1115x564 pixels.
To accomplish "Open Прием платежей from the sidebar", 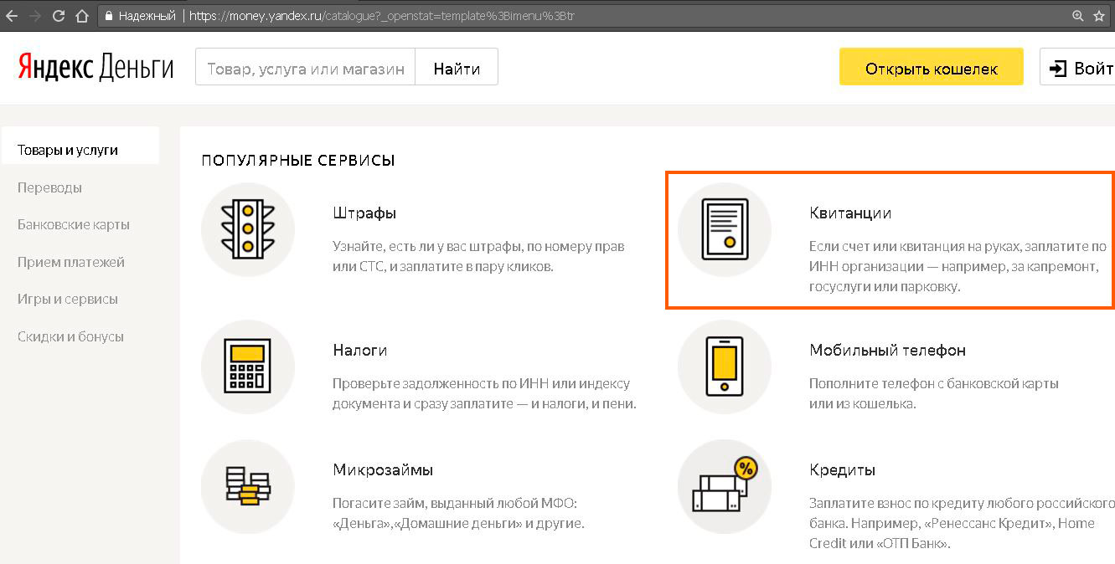I will [71, 262].
